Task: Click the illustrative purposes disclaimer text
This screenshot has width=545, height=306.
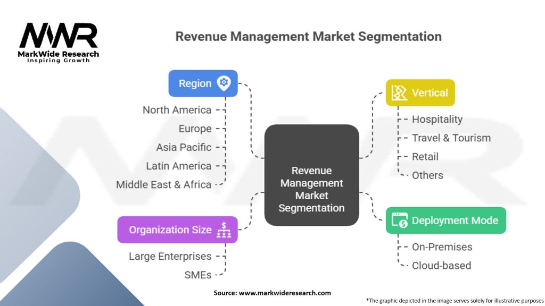Action: click(455, 301)
